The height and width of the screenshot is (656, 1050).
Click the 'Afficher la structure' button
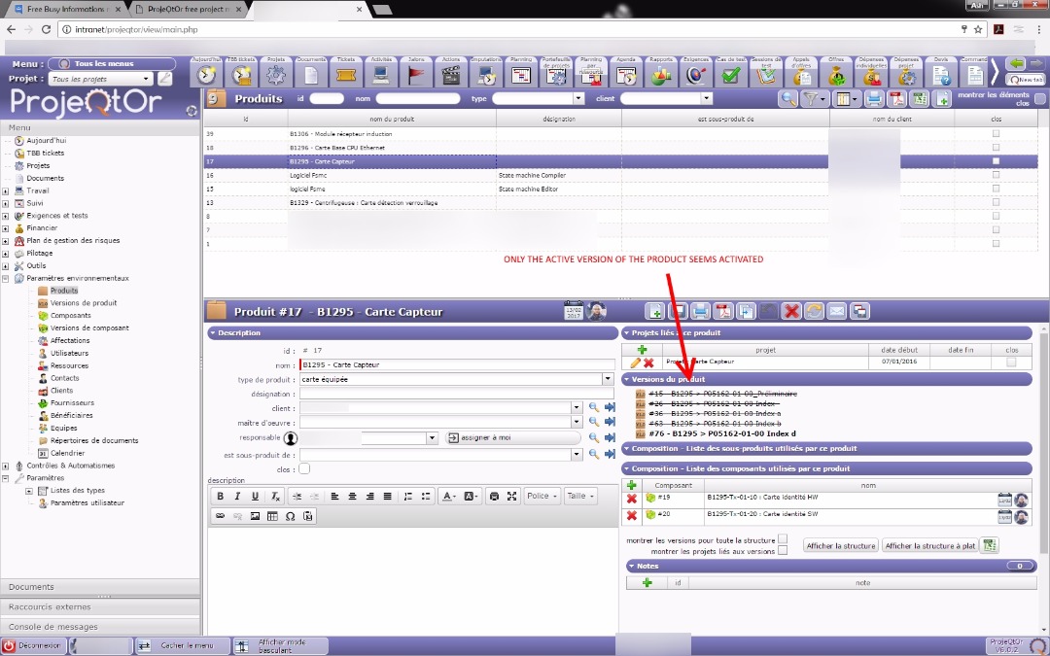(x=840, y=546)
